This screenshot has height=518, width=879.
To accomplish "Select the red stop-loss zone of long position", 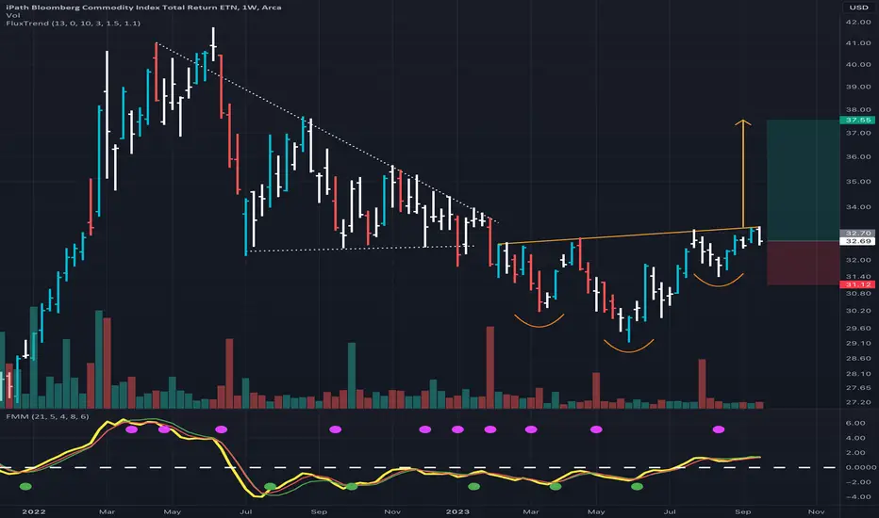I will [803, 263].
